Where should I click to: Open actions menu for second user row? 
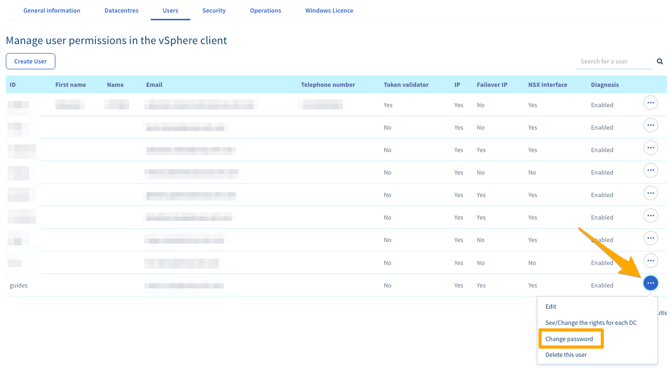pyautogui.click(x=650, y=125)
